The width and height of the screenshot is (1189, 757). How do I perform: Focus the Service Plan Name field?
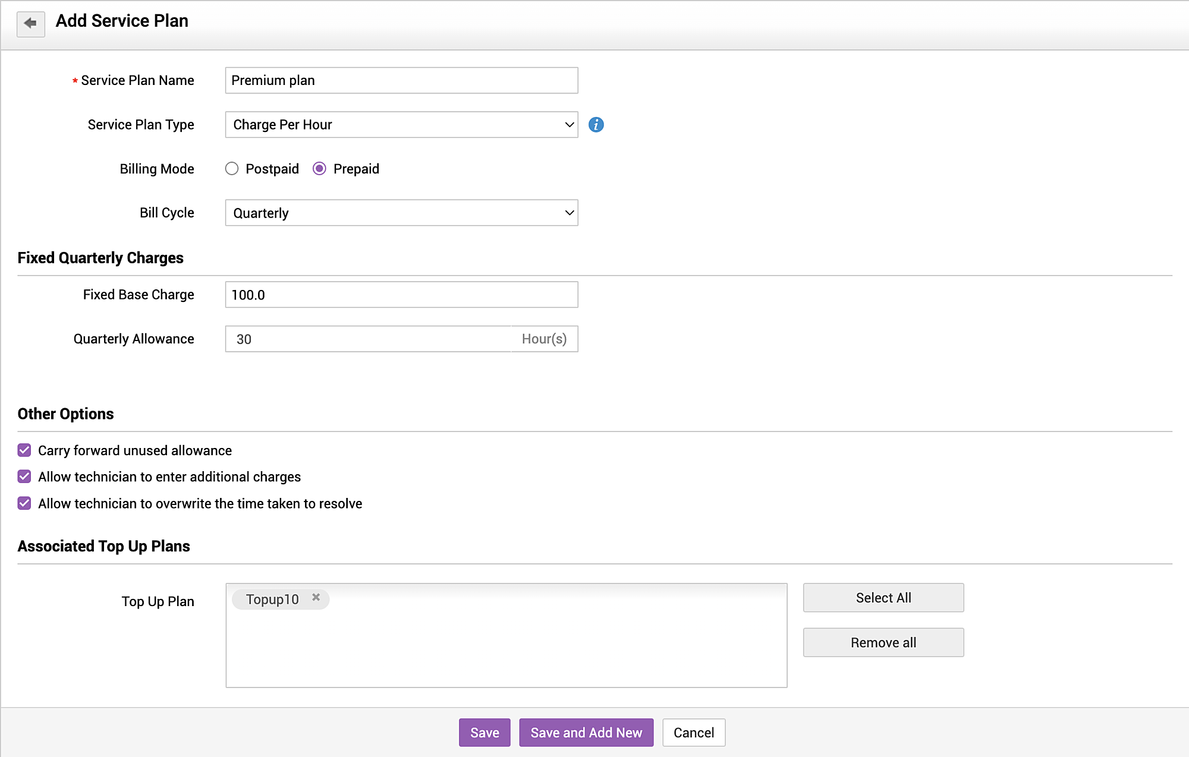point(401,80)
